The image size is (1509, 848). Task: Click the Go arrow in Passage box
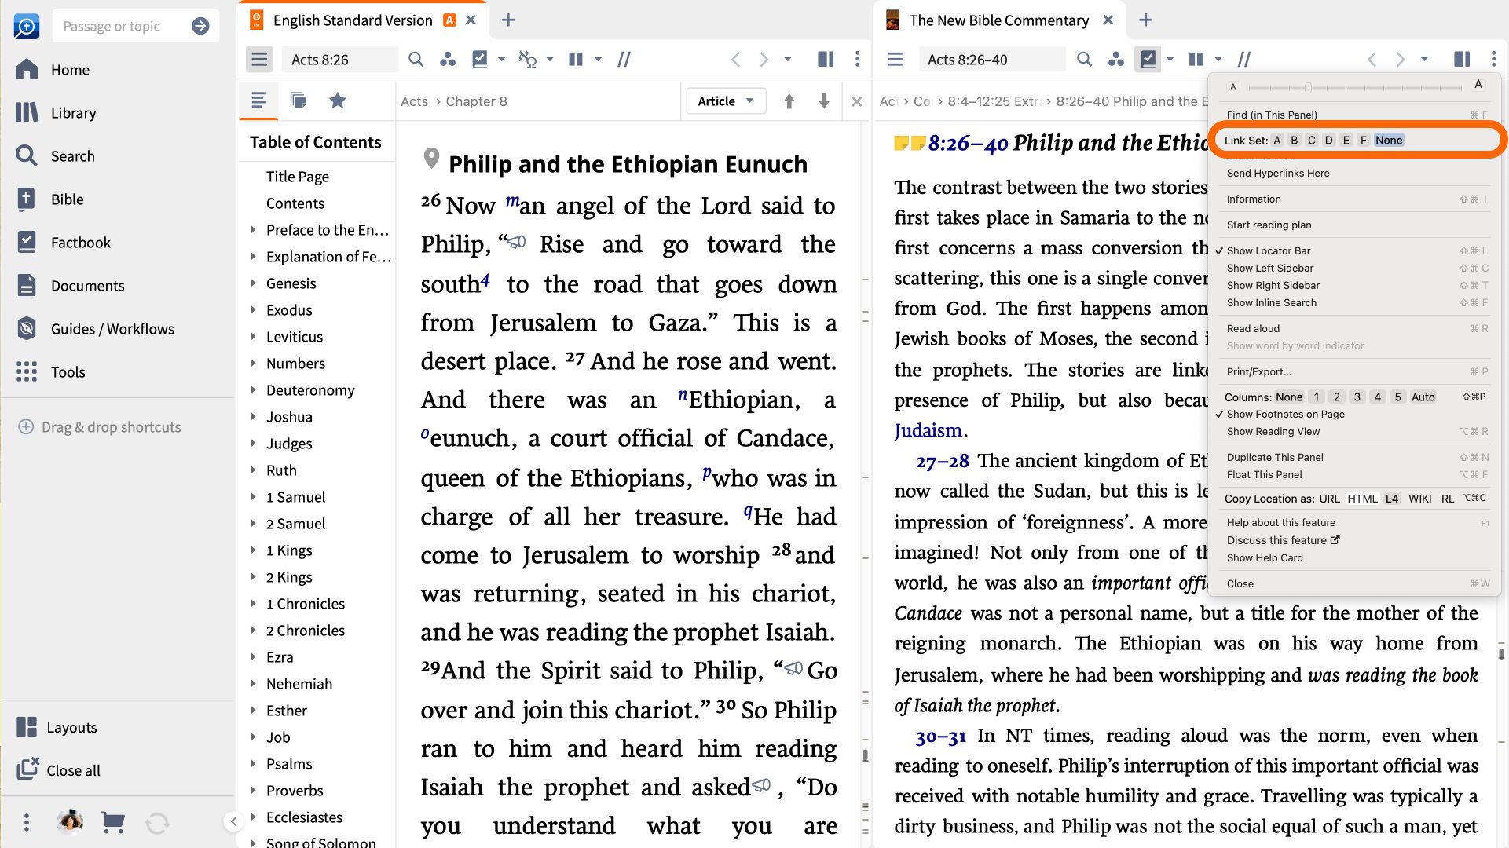click(x=200, y=26)
